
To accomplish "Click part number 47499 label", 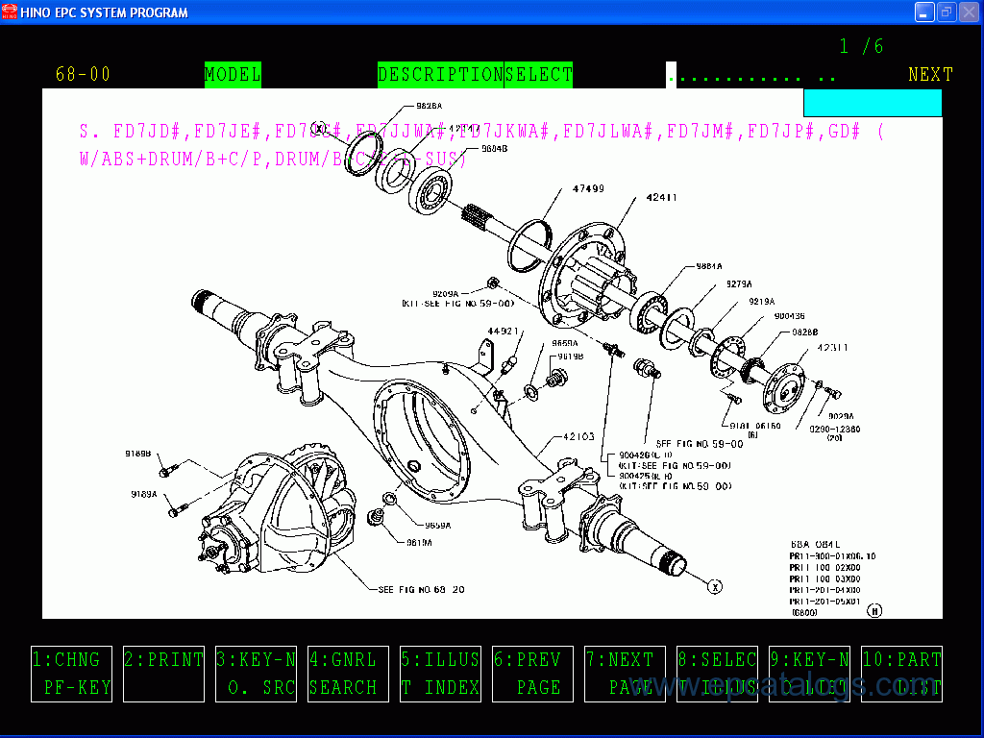I will [x=588, y=188].
